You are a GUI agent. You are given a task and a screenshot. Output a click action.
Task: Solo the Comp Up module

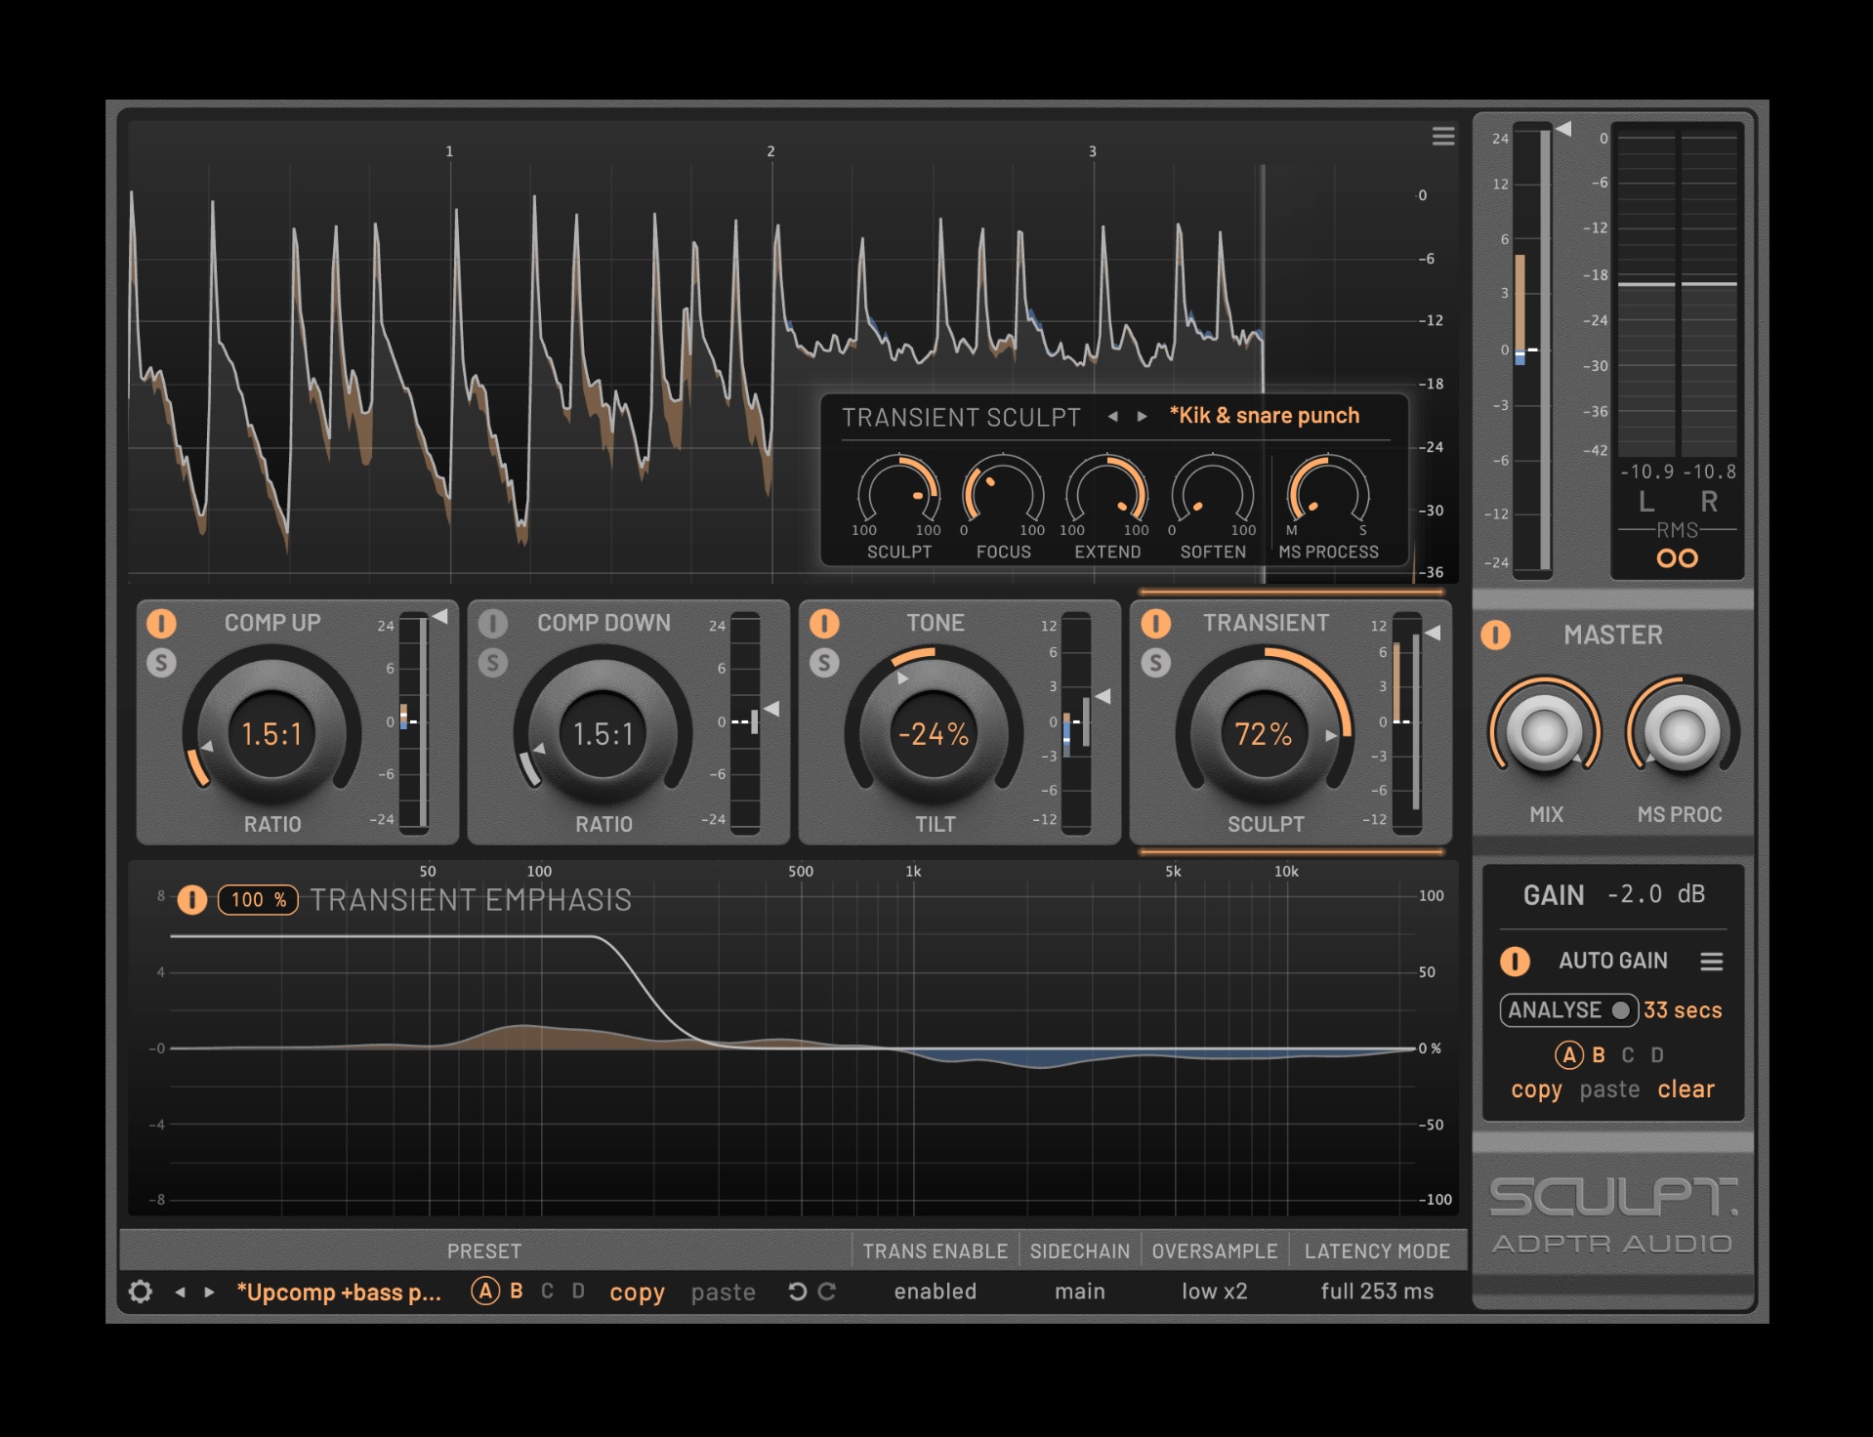(161, 663)
